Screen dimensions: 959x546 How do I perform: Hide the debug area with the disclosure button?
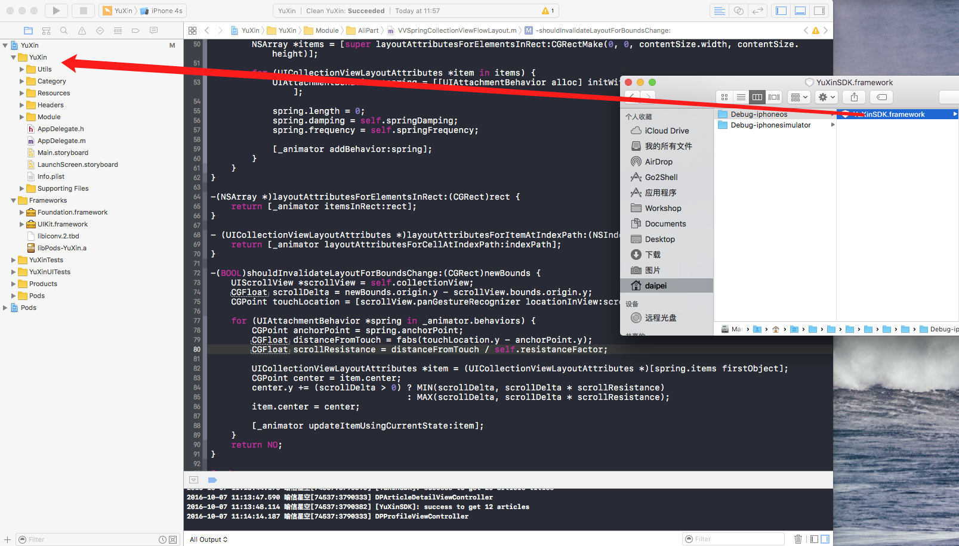click(x=193, y=480)
